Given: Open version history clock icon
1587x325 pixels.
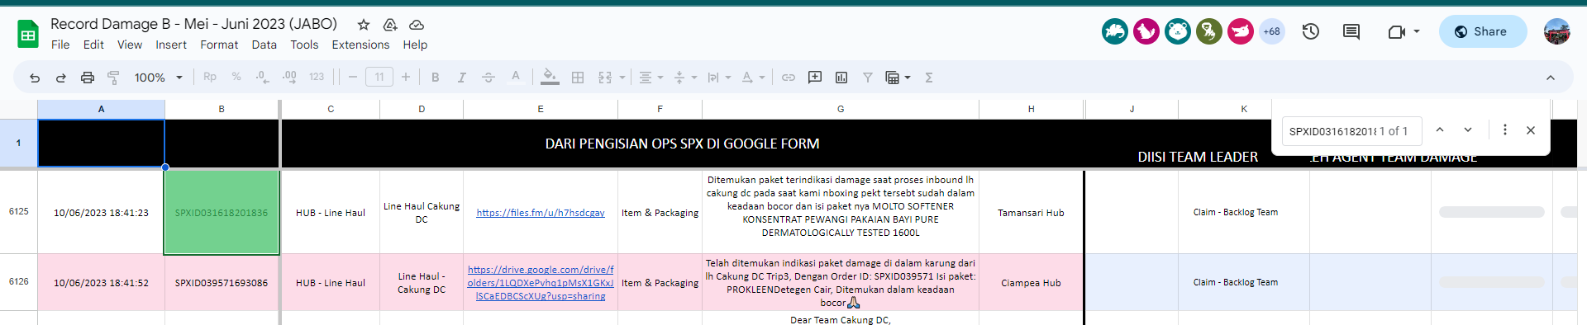Looking at the screenshot, I should 1311,31.
